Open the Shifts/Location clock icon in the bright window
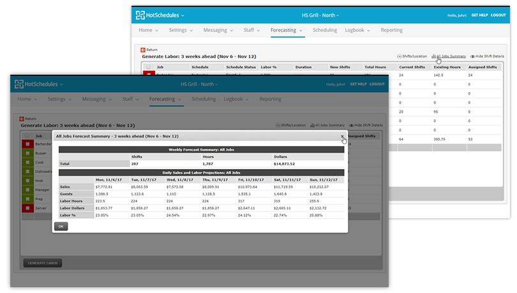Screen dimensions: 517x293 click(x=399, y=56)
